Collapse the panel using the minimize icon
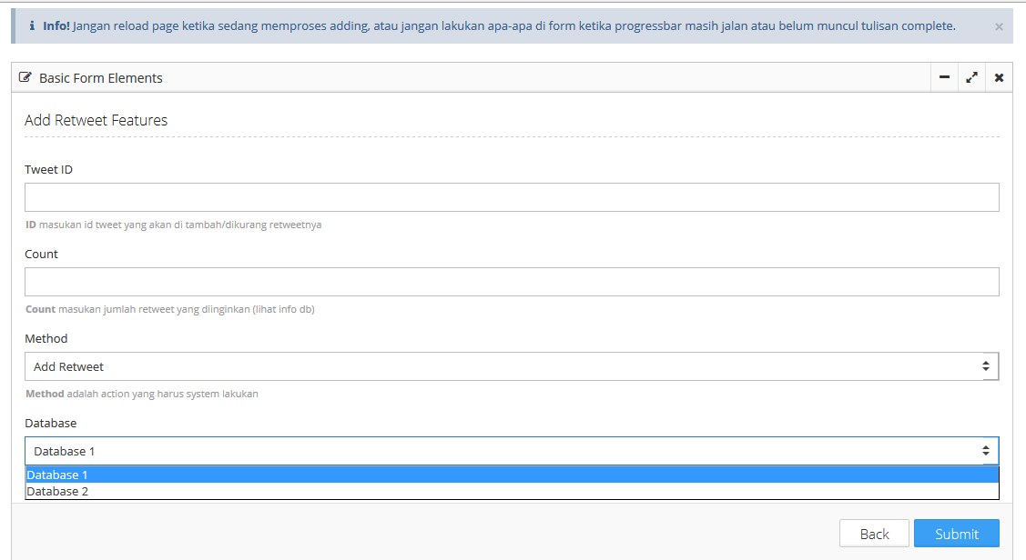This screenshot has height=560, width=1026. coord(943,78)
